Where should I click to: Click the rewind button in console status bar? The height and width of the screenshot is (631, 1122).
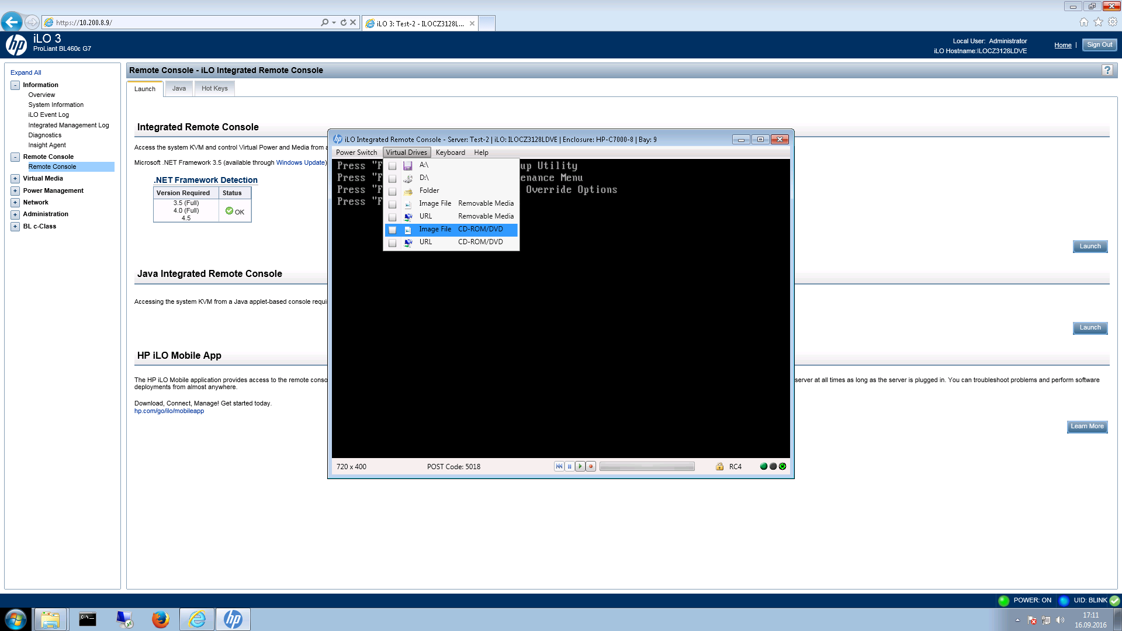coord(559,466)
